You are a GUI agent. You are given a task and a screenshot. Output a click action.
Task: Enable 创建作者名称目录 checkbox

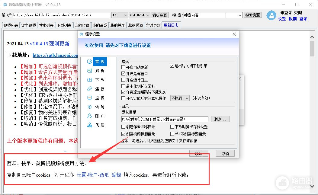click(123, 127)
